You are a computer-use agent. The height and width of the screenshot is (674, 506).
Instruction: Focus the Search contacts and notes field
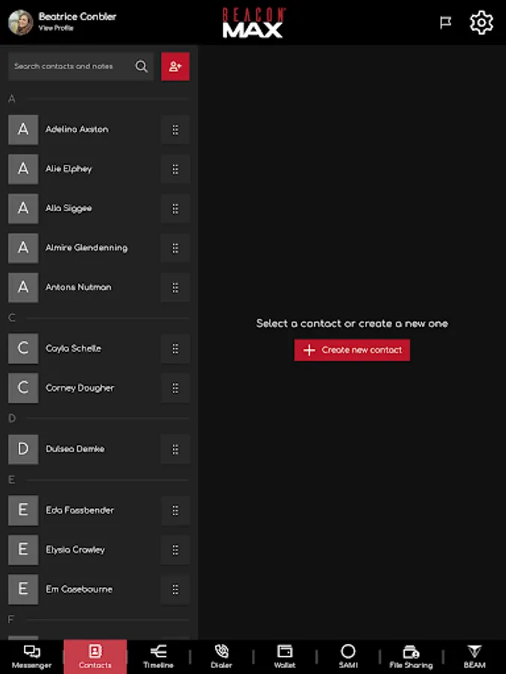[81, 67]
